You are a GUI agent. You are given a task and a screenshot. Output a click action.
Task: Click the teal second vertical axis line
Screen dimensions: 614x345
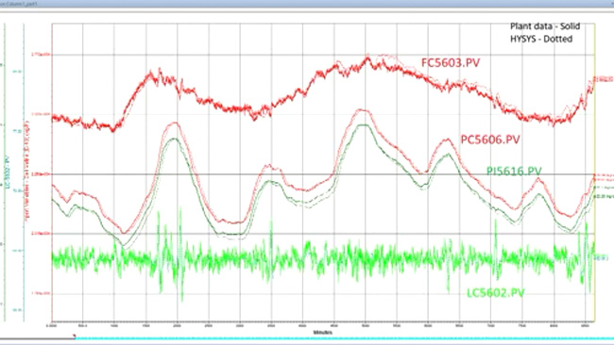pos(24,172)
